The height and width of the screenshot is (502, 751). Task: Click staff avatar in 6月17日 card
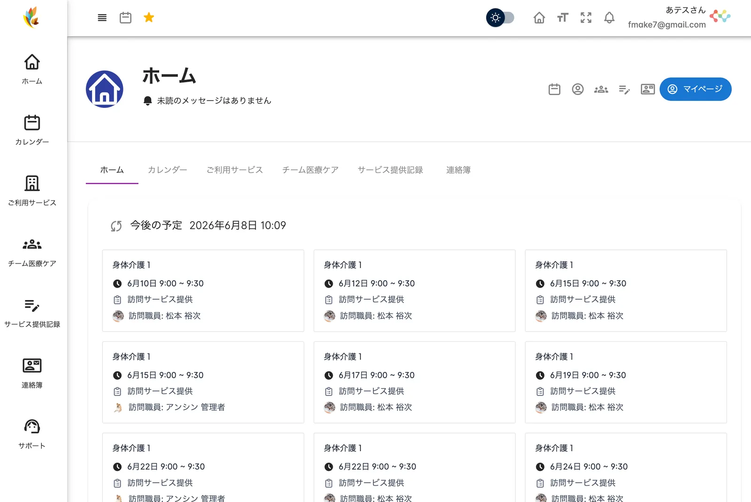coord(330,408)
